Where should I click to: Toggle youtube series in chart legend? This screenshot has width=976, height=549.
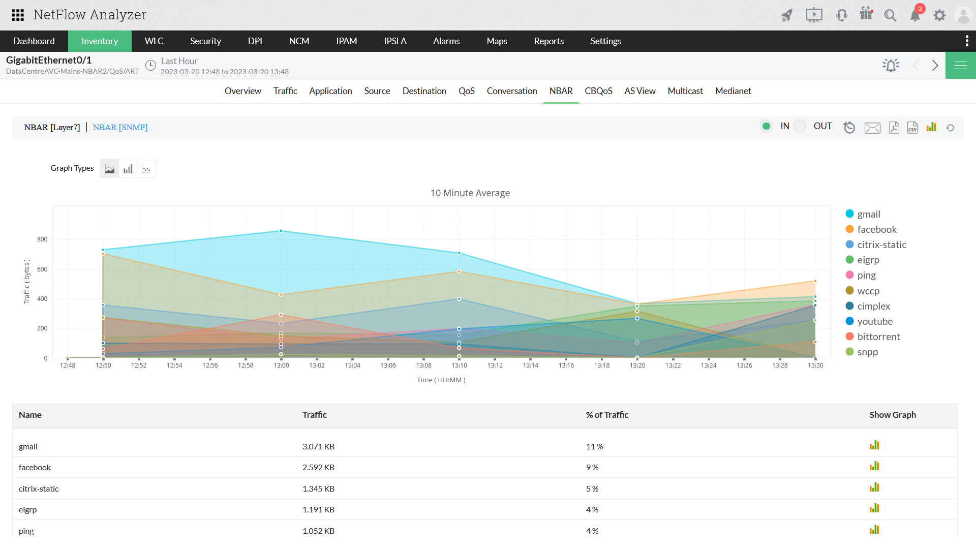(x=874, y=321)
